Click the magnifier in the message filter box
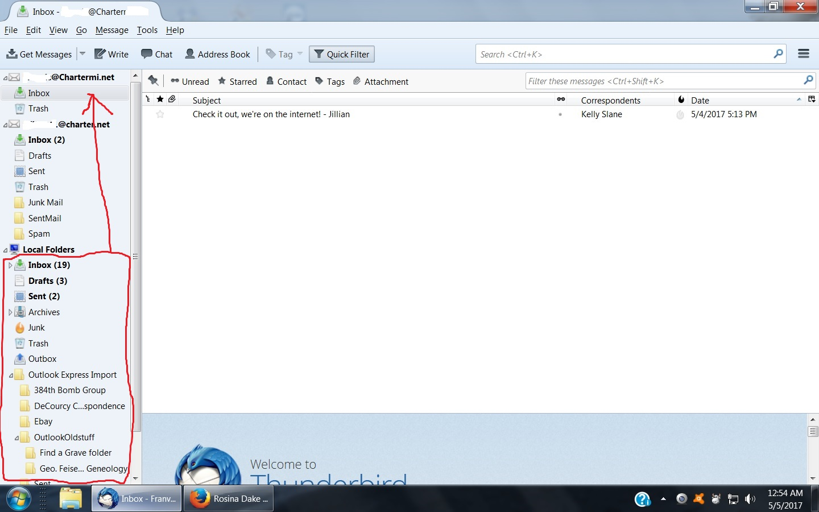The height and width of the screenshot is (512, 819). coord(808,80)
